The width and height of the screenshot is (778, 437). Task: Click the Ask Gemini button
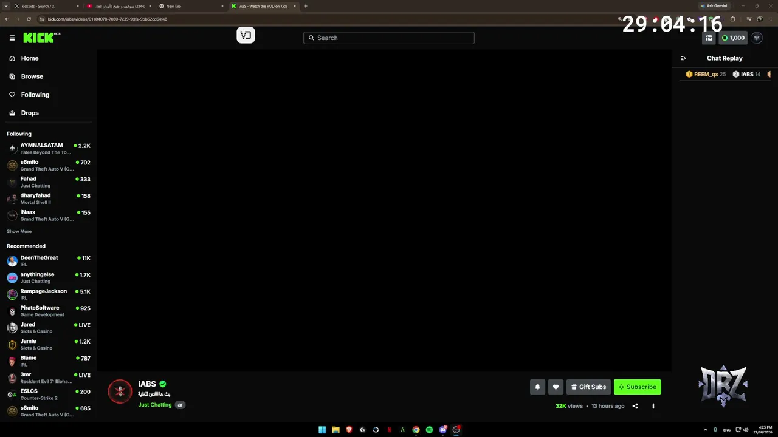click(x=714, y=6)
